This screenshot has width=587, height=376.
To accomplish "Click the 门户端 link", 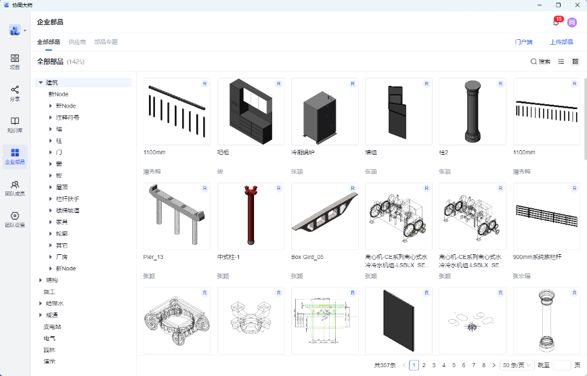I will [523, 42].
